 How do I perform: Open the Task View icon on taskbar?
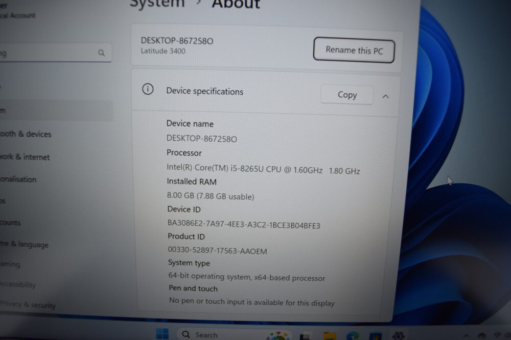pyautogui.click(x=306, y=335)
